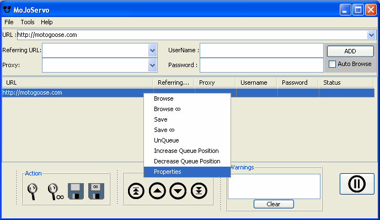Move selected item down one position
Screen dimensions: 380x220
tap(178, 191)
